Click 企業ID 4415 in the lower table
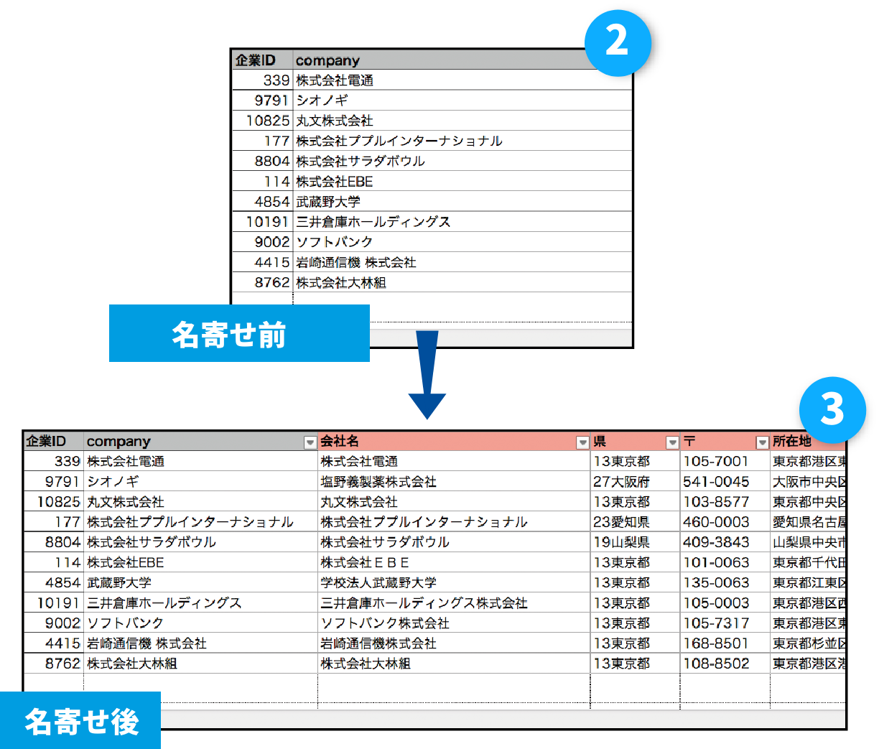Image resolution: width=879 pixels, height=749 pixels. click(x=55, y=643)
